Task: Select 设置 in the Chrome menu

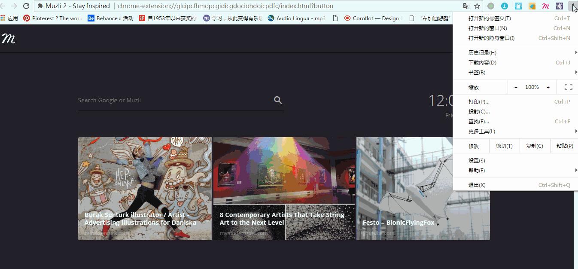Action: point(476,160)
